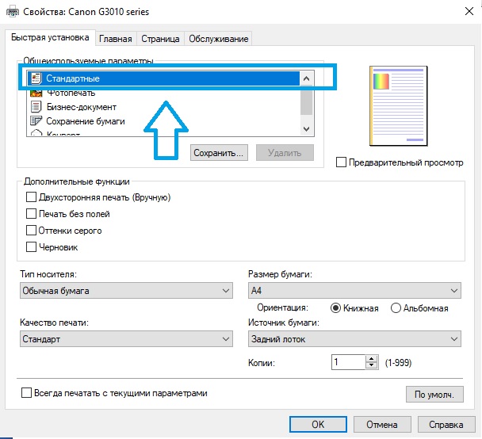
Task: Select the Стандартные profile icon
Action: (35, 78)
